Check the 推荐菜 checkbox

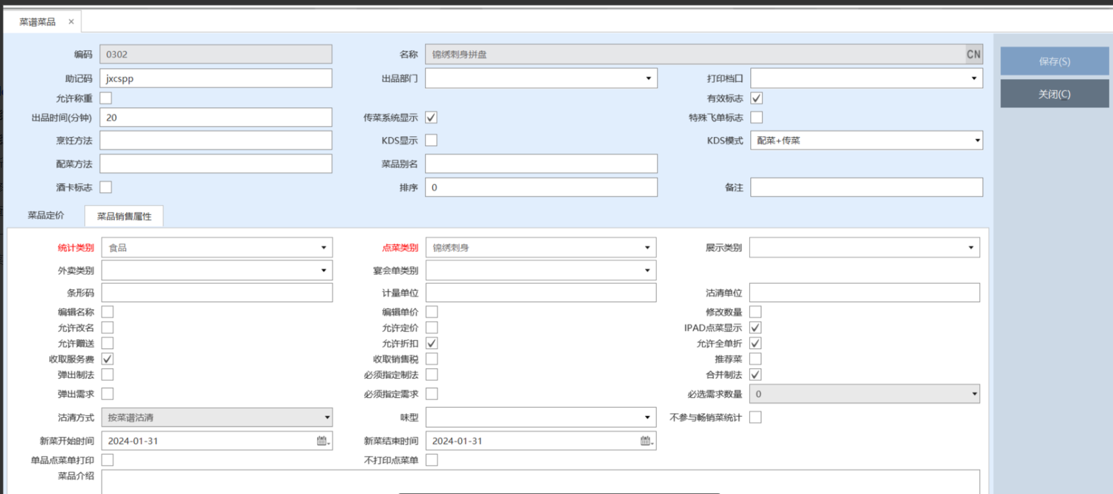[x=756, y=359]
